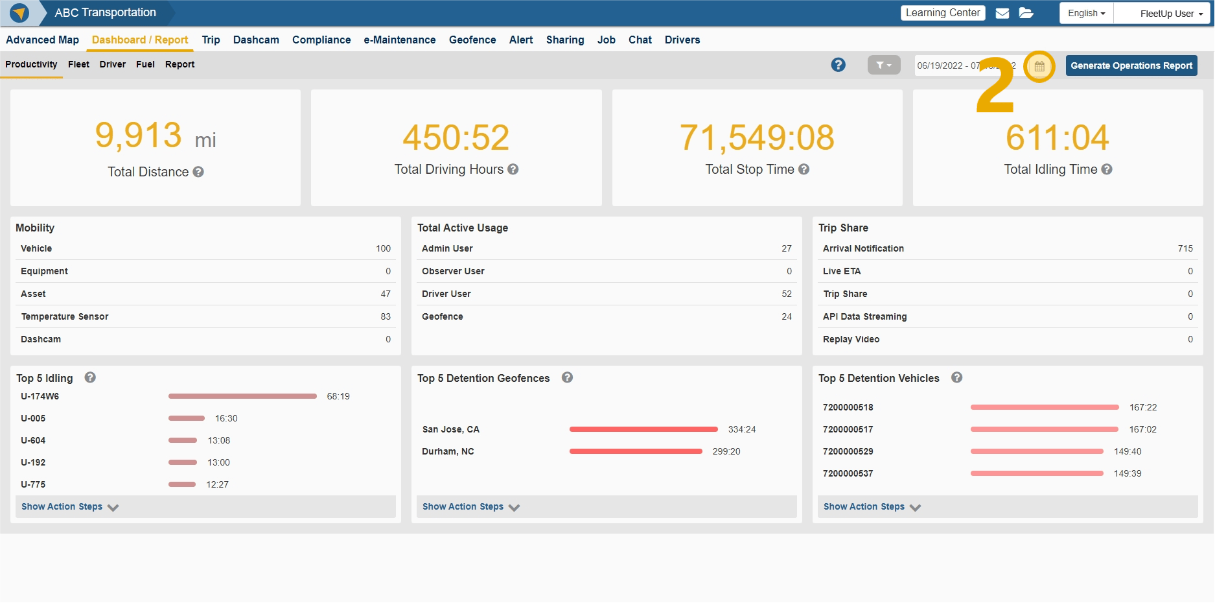
Task: Select the Fleet sub-tab
Action: point(78,64)
